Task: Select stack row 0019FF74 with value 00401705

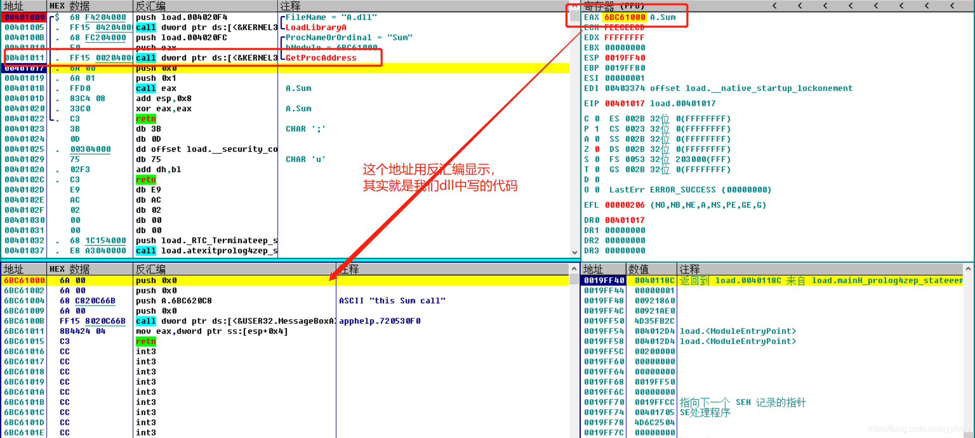Action: pos(772,413)
